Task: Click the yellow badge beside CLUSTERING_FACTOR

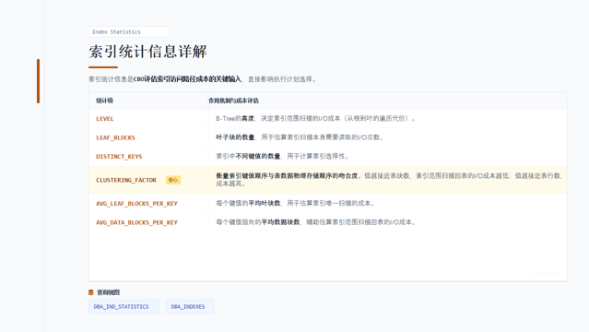Action: point(173,180)
